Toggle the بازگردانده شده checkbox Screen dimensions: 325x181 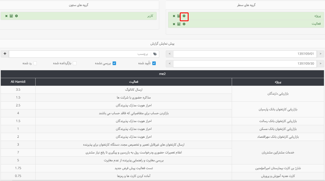tap(75, 63)
